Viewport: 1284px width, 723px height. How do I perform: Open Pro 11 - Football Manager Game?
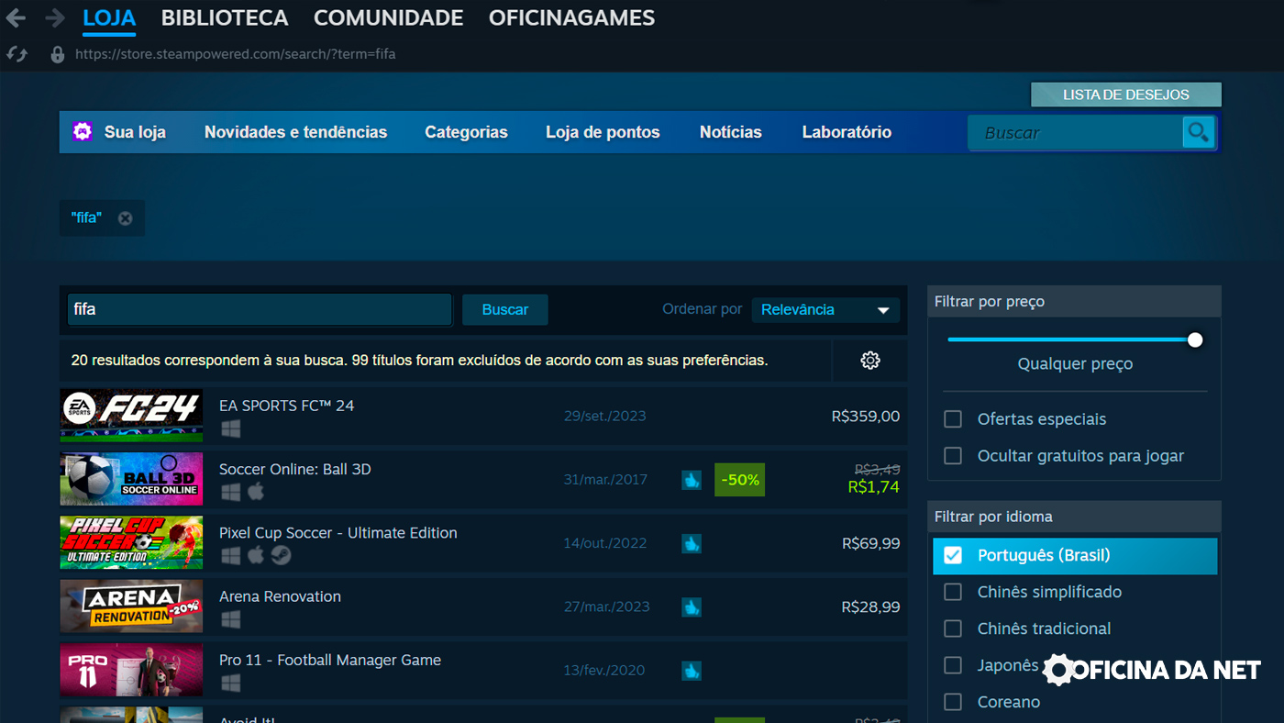coord(483,670)
